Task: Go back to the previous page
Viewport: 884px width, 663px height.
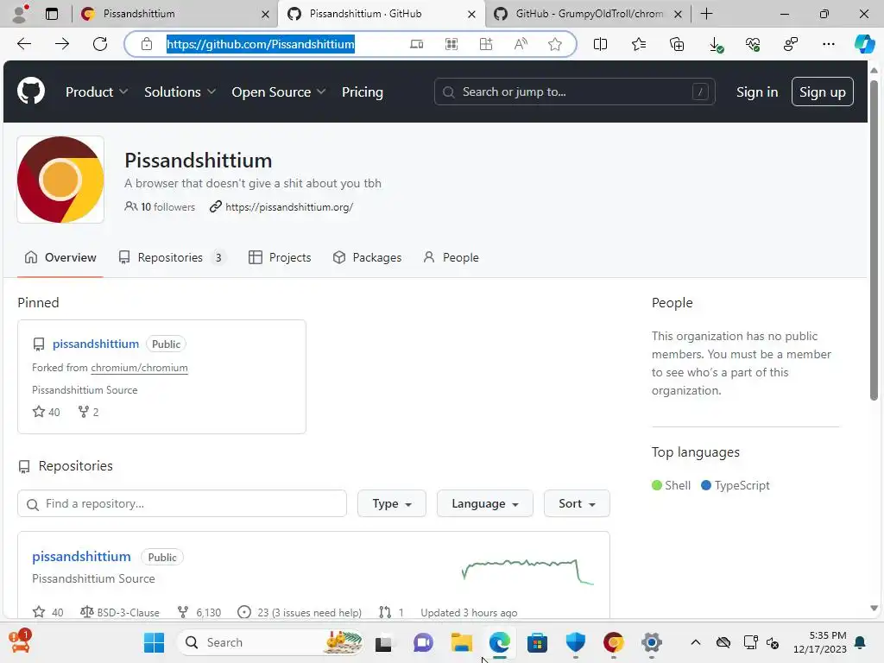Action: coord(24,44)
